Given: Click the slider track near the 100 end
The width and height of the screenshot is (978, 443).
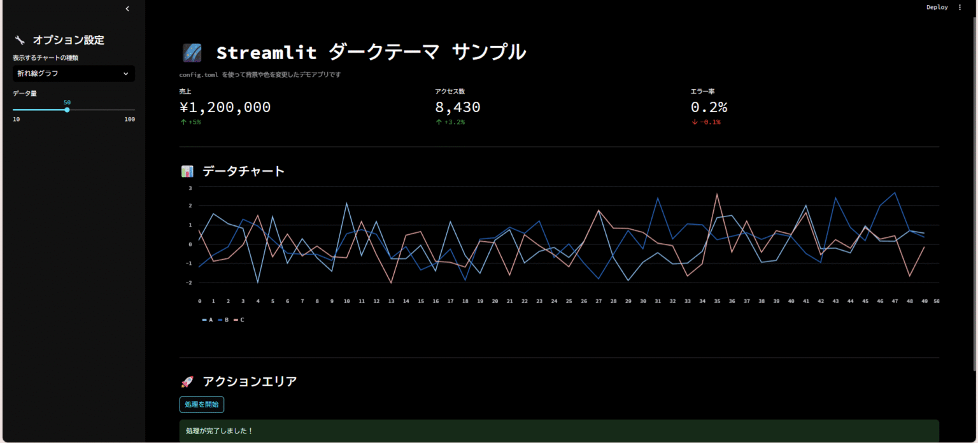Looking at the screenshot, I should 127,110.
